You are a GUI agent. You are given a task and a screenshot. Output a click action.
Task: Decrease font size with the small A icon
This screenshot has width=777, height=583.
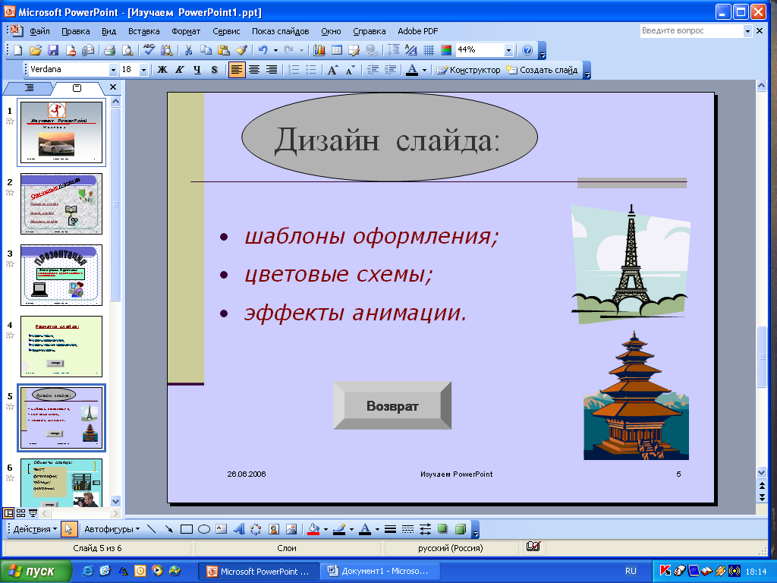[350, 70]
